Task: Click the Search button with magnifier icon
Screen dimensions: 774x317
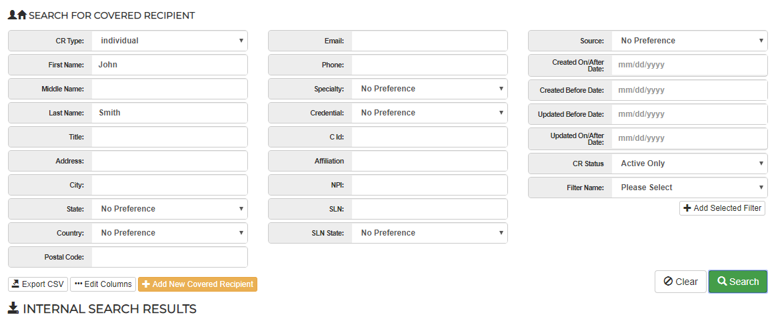Action: point(737,282)
